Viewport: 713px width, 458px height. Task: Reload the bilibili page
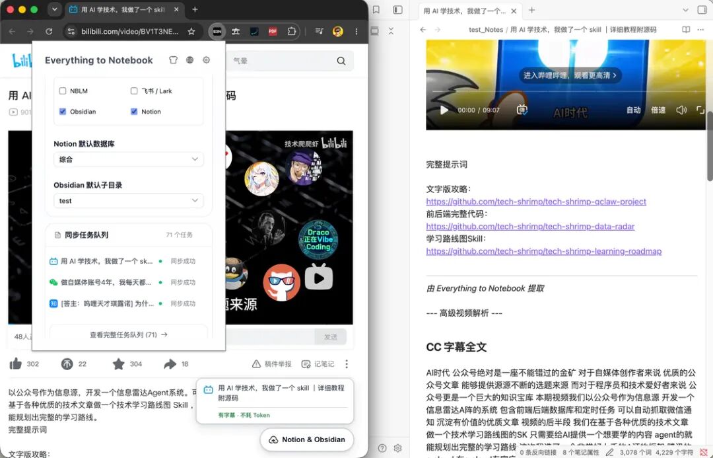tap(49, 32)
